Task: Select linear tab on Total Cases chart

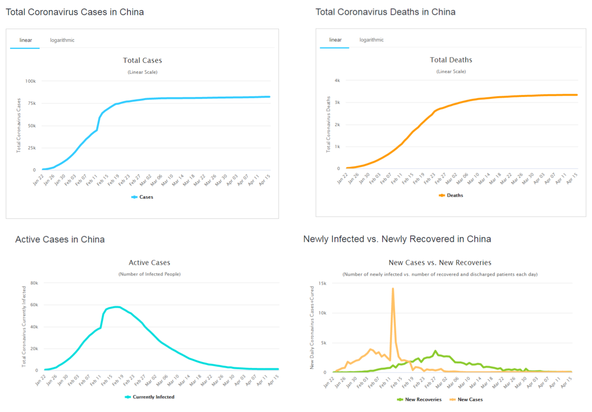Action: 26,40
